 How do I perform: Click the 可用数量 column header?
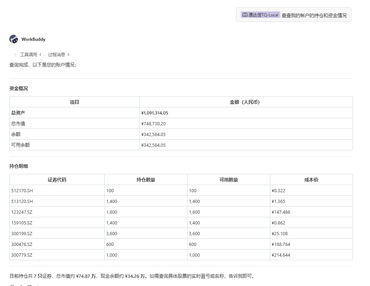[x=229, y=180]
